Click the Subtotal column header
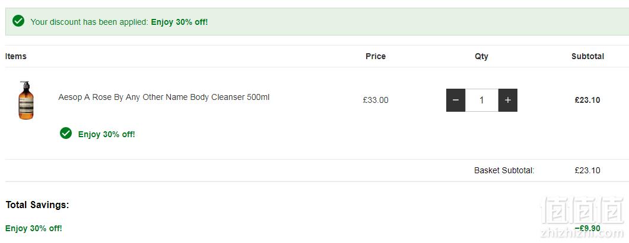The height and width of the screenshot is (243, 629). 587,56
